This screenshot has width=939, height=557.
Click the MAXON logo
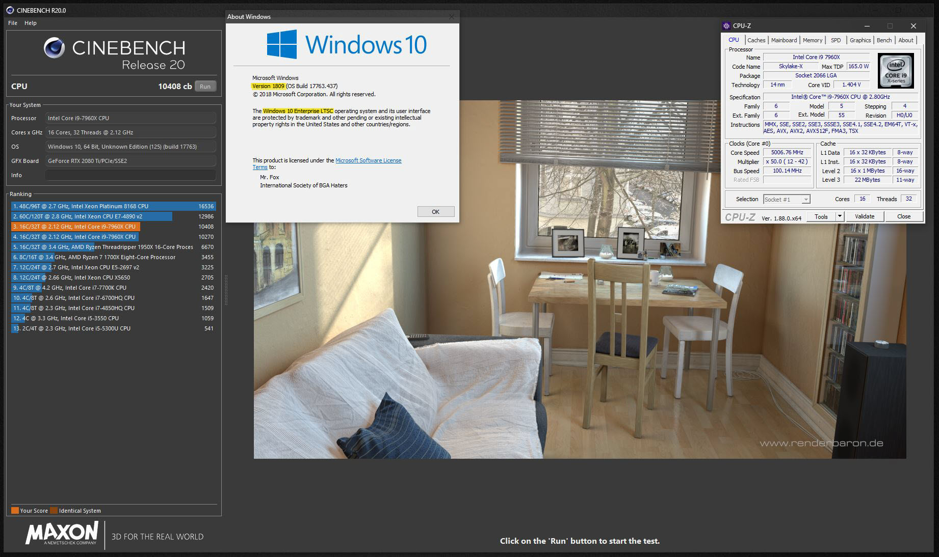point(62,534)
